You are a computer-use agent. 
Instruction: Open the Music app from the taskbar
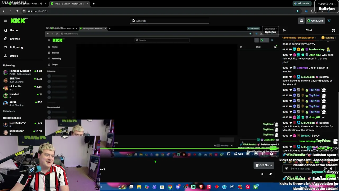point(209,187)
